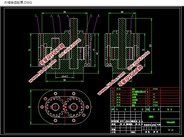The image size is (184, 137).
Task: Click the top bolt hole left of the centerline
Action: point(55,93)
